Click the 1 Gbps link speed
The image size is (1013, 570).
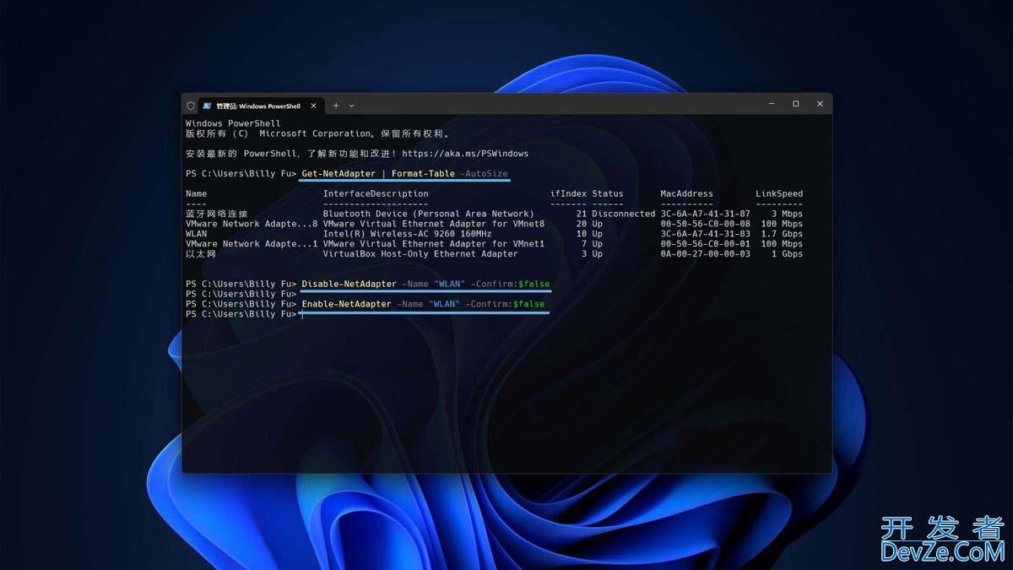pos(787,254)
